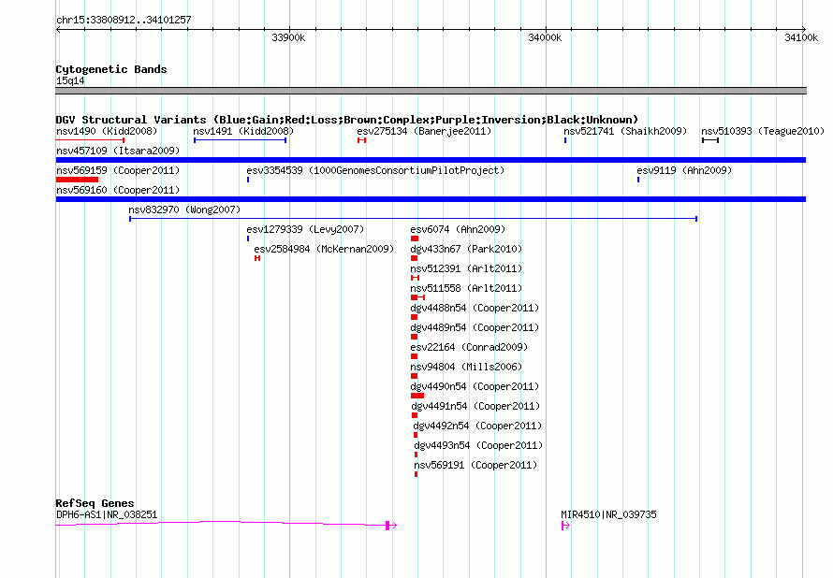Click the 34100k ruler tick label

coord(801,37)
